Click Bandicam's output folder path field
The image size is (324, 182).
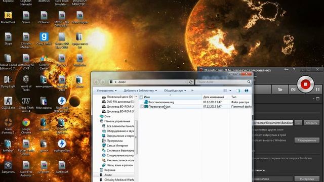(x=273, y=123)
